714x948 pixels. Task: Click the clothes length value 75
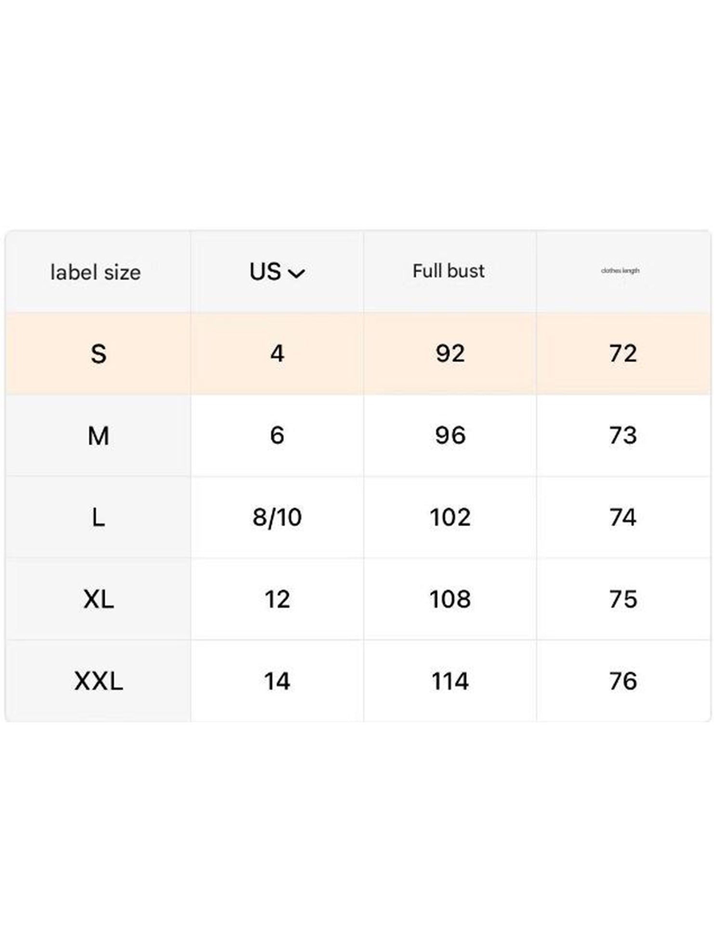pyautogui.click(x=623, y=599)
